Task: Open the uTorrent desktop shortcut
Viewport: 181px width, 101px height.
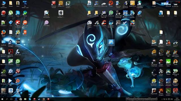Action: (x=11, y=13)
